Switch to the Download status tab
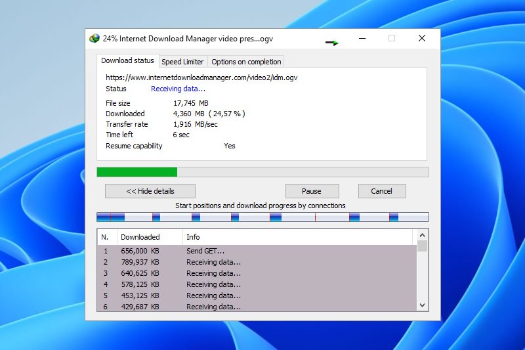Screen dimensions: 525x350 point(127,60)
